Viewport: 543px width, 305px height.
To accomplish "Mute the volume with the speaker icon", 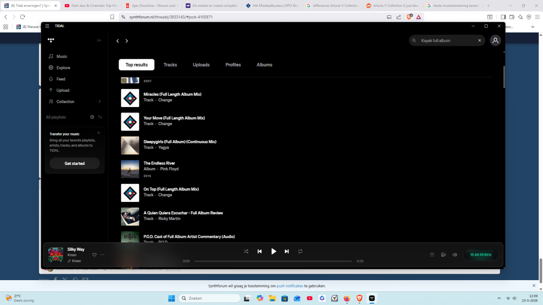I will [x=455, y=255].
